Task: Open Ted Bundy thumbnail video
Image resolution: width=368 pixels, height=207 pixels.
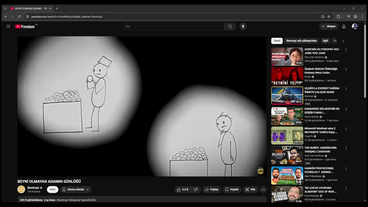Action: point(287,155)
